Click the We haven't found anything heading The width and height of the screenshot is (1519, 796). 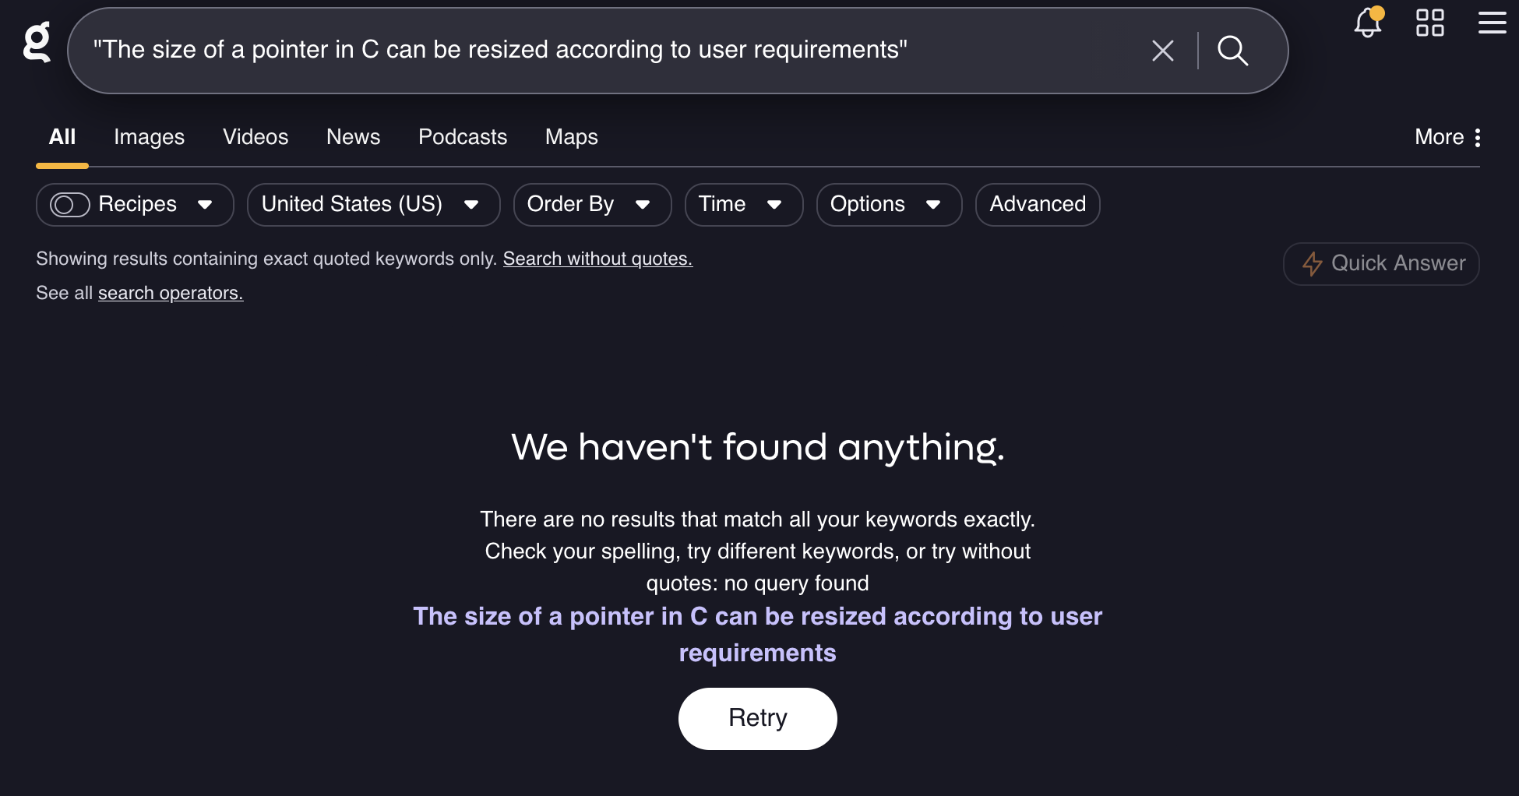(x=758, y=447)
